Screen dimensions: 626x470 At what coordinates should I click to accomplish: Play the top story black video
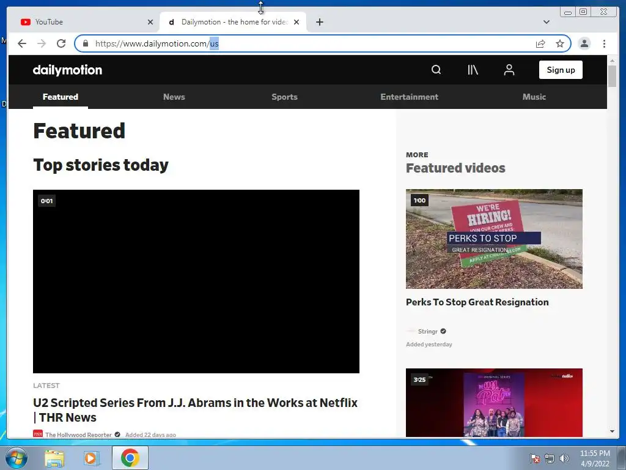[196, 282]
